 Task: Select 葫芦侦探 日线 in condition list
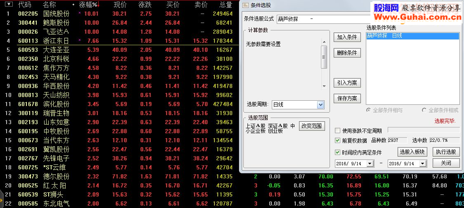point(413,36)
